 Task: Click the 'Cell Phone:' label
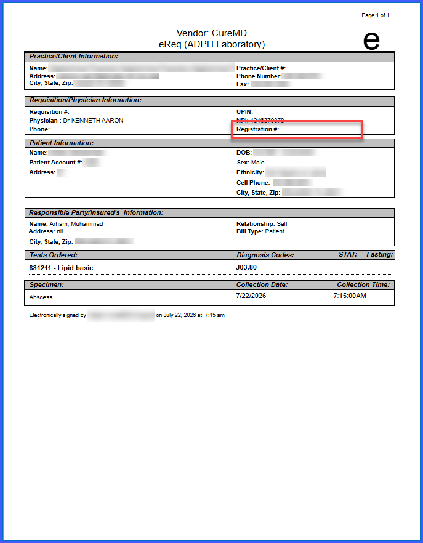[x=253, y=182]
